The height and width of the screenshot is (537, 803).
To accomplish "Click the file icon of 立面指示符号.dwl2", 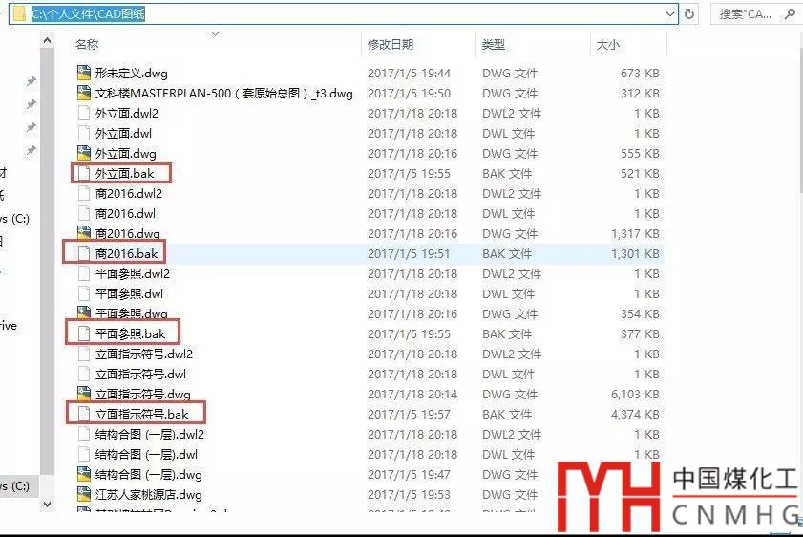I will (x=84, y=354).
